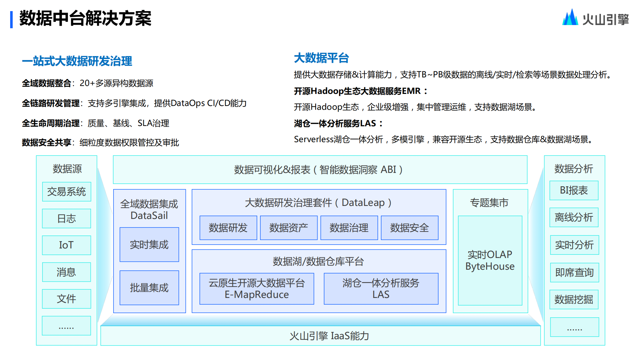Select the 数据治理 module icon
Image resolution: width=640 pixels, height=356 pixels.
[349, 227]
